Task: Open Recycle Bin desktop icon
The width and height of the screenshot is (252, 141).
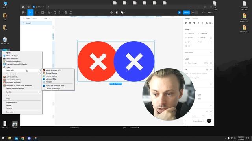Action: click(5, 41)
